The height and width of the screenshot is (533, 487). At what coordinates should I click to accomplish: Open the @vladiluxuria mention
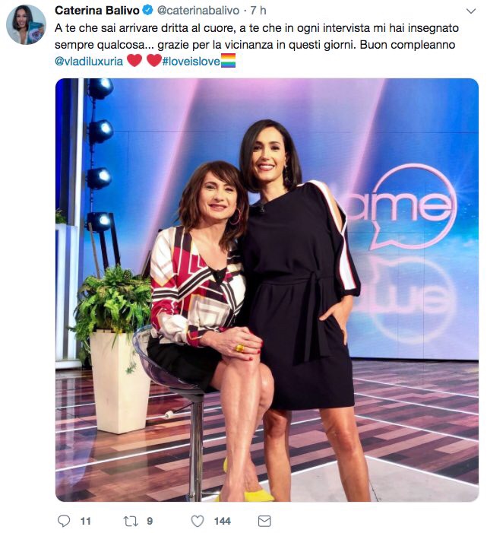coord(89,62)
